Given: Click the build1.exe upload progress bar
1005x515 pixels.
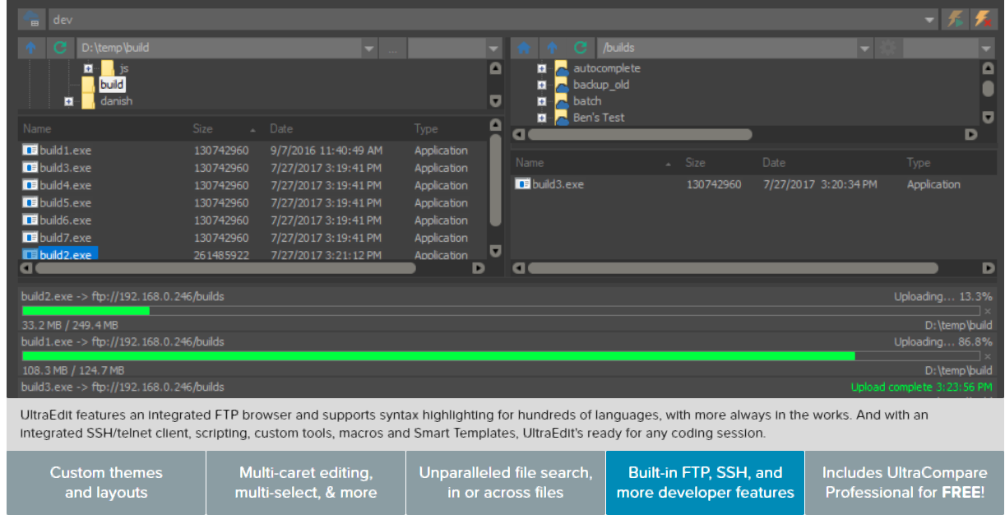Looking at the screenshot, I should (x=501, y=356).
